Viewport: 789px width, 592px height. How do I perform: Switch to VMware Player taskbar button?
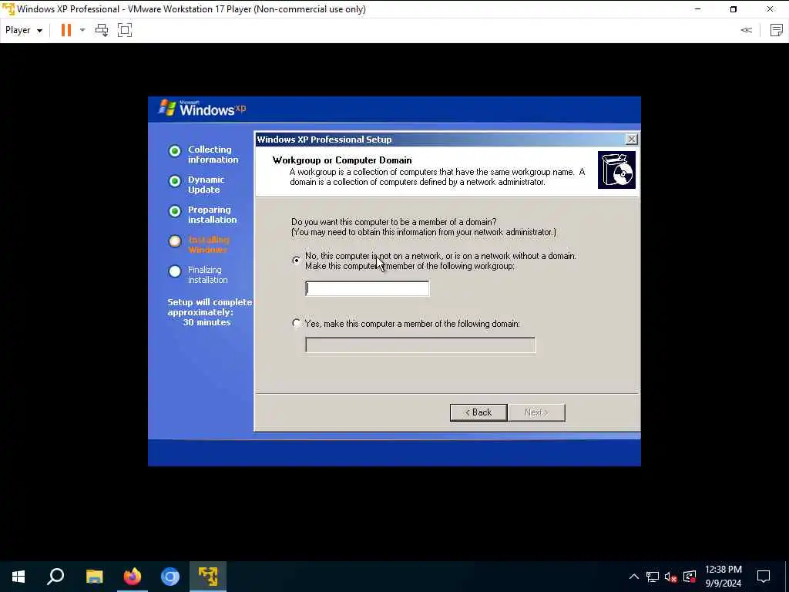[208, 577]
